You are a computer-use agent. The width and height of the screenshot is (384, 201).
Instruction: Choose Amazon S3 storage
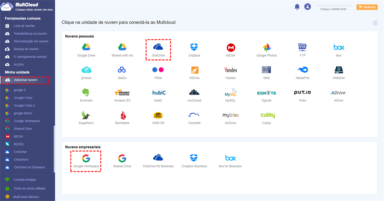(122, 95)
